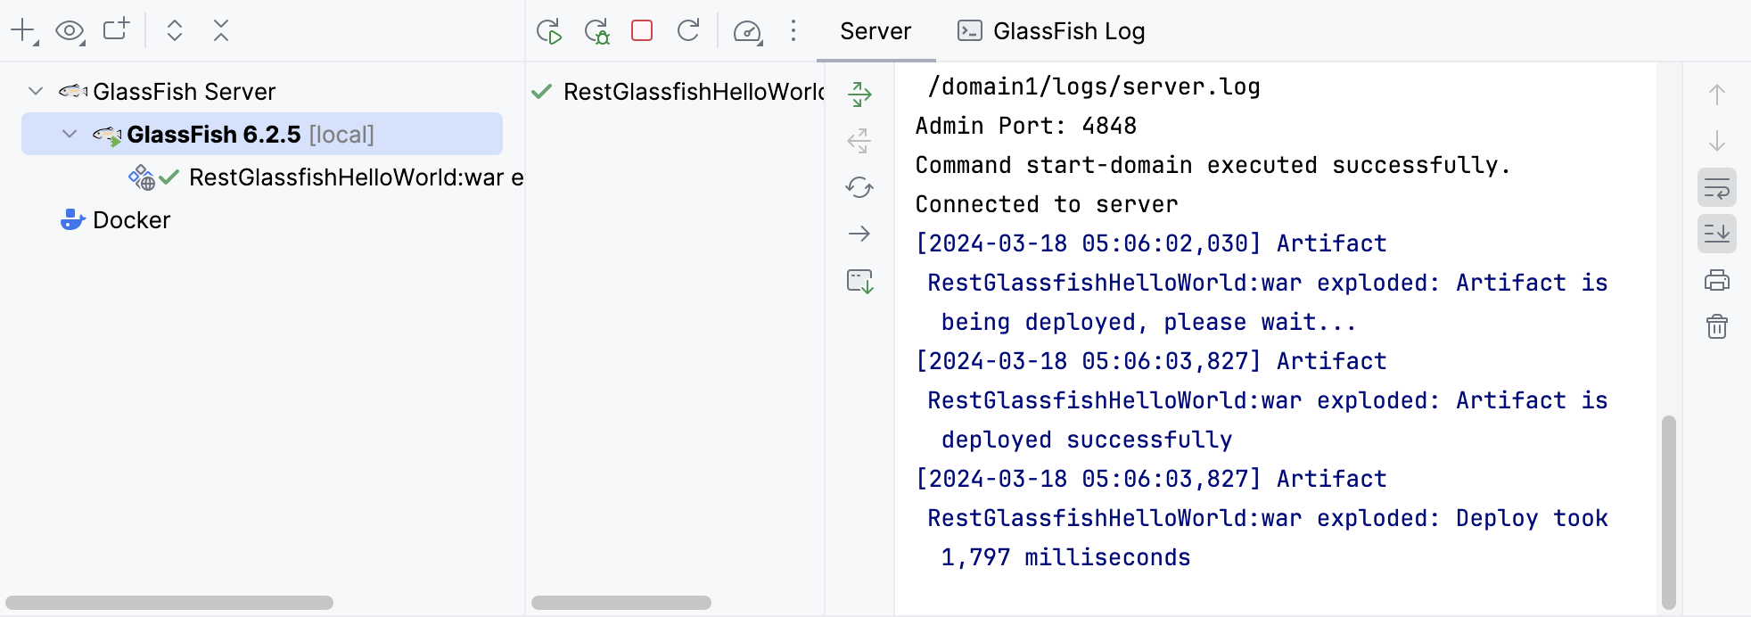Open the View Options eye icon

pyautogui.click(x=70, y=31)
